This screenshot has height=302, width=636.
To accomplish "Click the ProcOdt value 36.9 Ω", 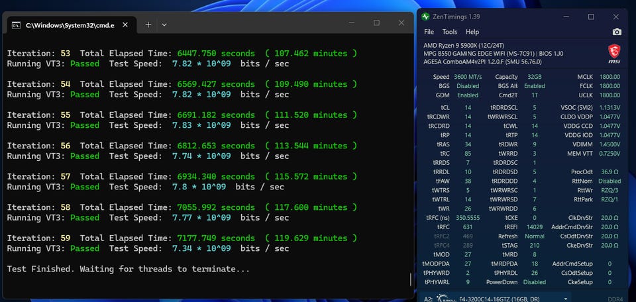I will click(x=611, y=172).
